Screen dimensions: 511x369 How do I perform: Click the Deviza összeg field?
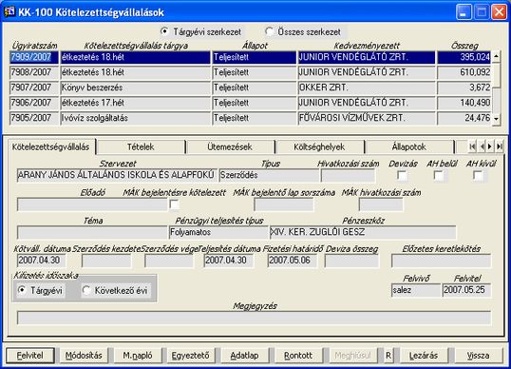coord(351,261)
